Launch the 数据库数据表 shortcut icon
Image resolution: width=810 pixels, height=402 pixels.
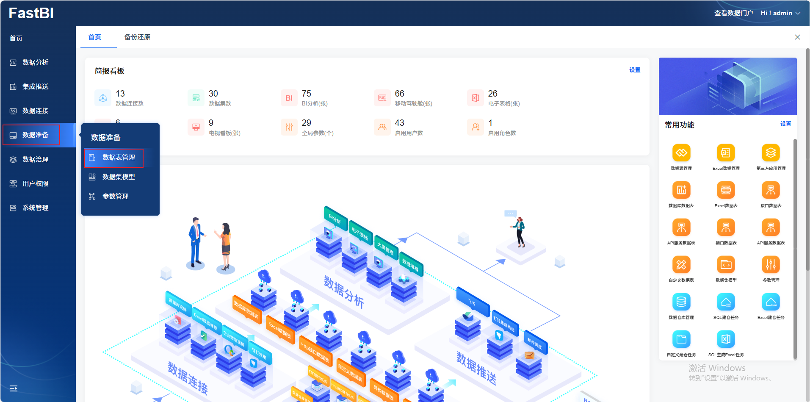click(681, 190)
